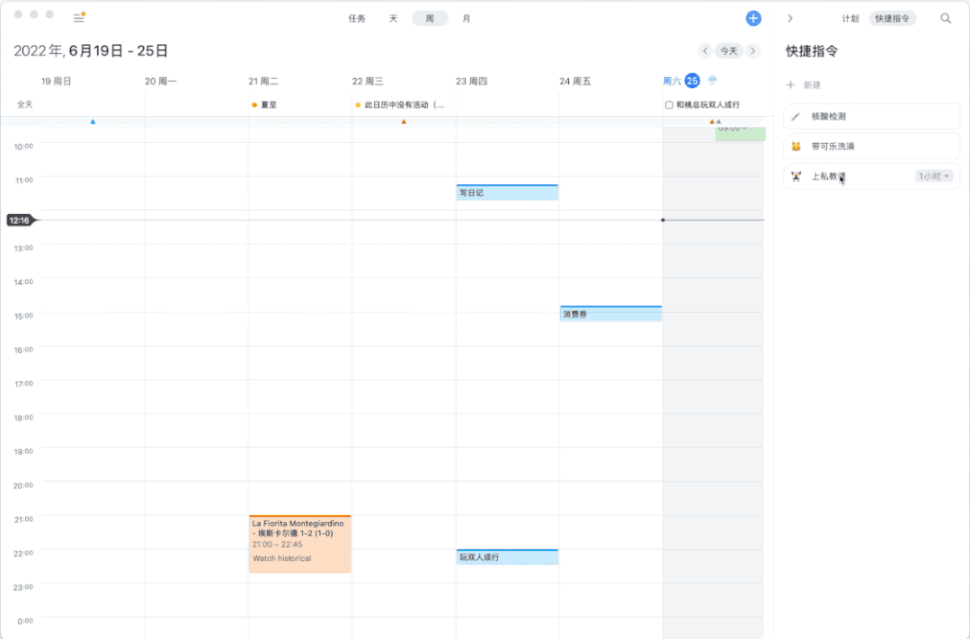The width and height of the screenshot is (970, 639).
Task: Open the 玩双人成行 event on Thursday
Action: (x=507, y=556)
